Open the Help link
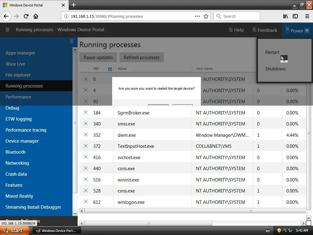313x235 pixels. (x=237, y=30)
